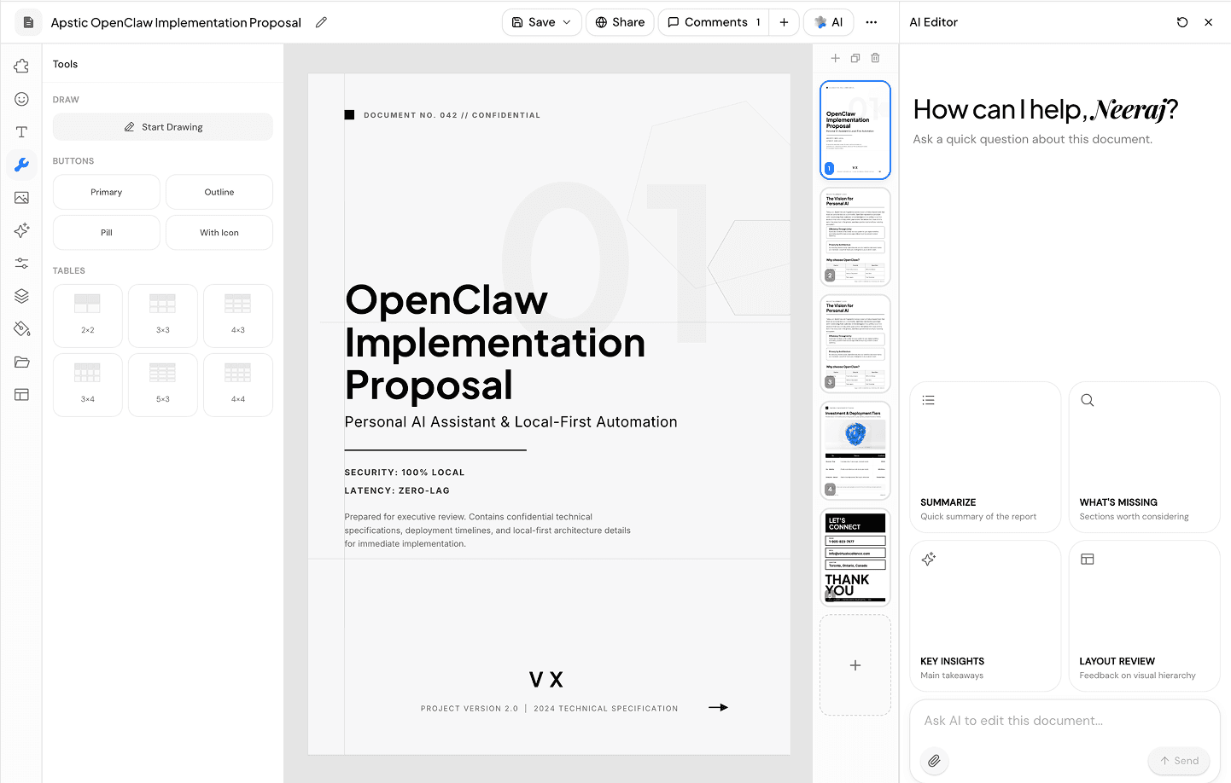Viewport: 1231px width, 783px height.
Task: Open the emoji picker panel
Action: pos(20,99)
